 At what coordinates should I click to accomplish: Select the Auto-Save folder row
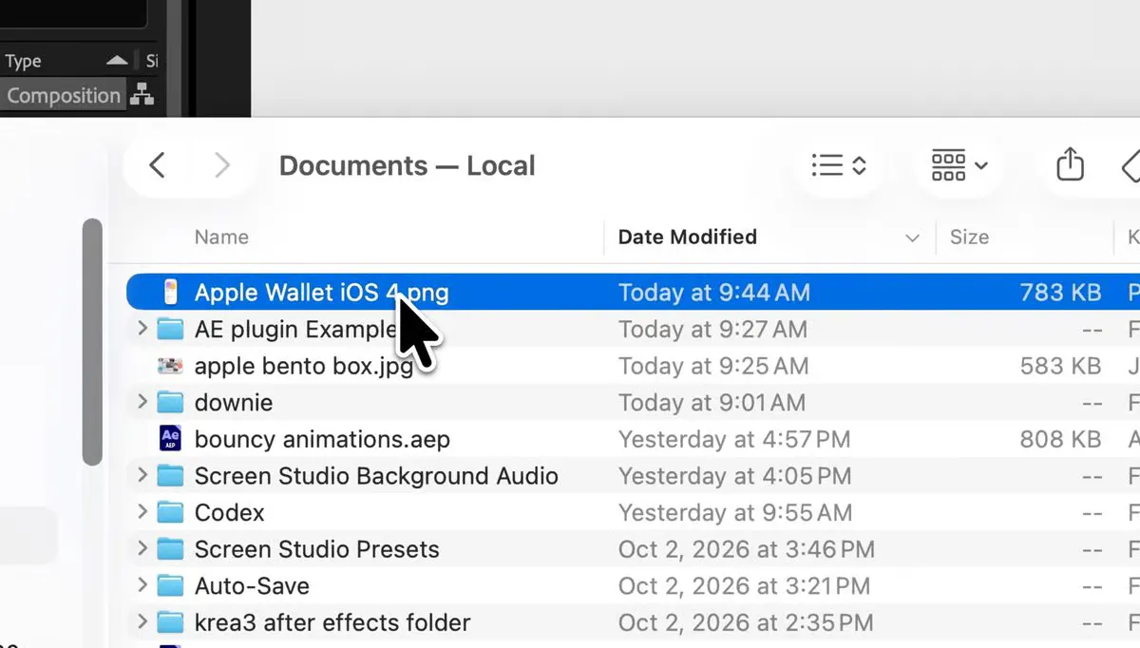pyautogui.click(x=633, y=585)
